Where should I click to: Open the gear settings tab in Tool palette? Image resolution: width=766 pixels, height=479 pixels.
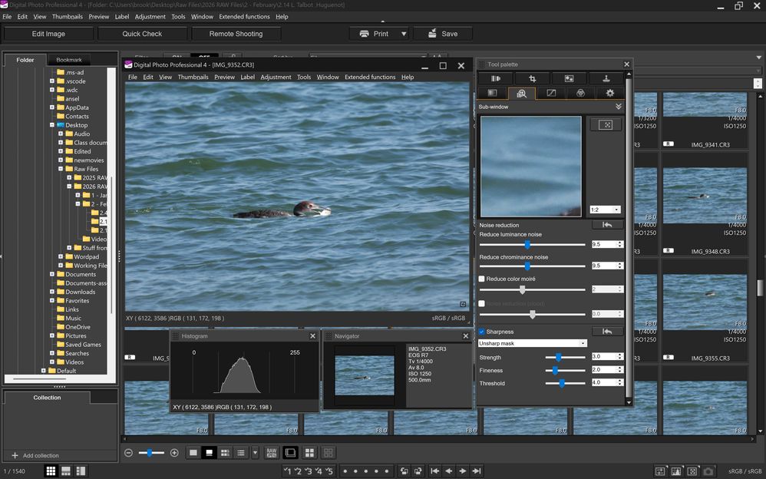(x=609, y=93)
